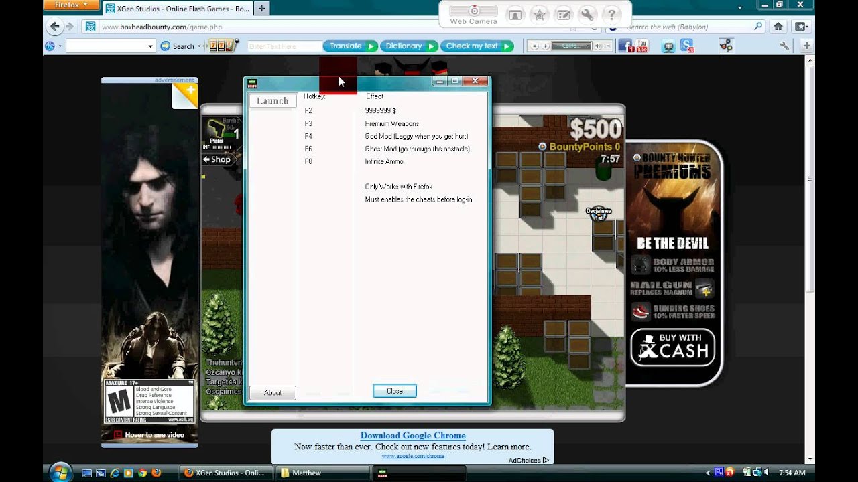Click the toolbar radio volume speaker icon
Image resolution: width=858 pixels, height=482 pixels.
pyautogui.click(x=597, y=46)
